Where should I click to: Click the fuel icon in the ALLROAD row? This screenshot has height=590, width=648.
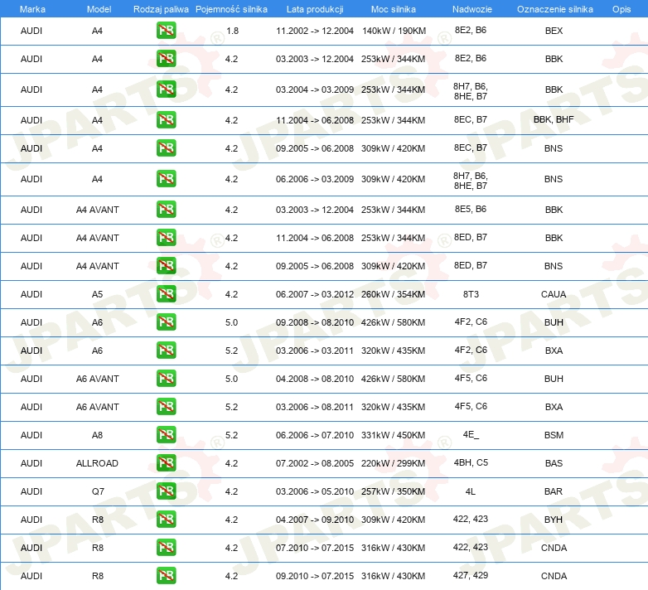(x=166, y=463)
